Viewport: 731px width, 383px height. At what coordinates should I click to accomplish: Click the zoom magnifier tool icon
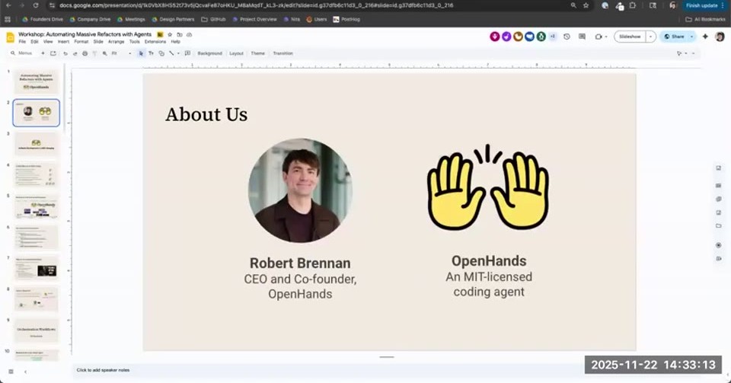pyautogui.click(x=105, y=53)
